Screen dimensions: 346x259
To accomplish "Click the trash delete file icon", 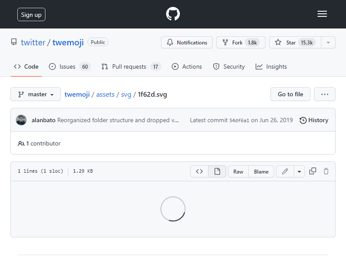I will coord(326,171).
